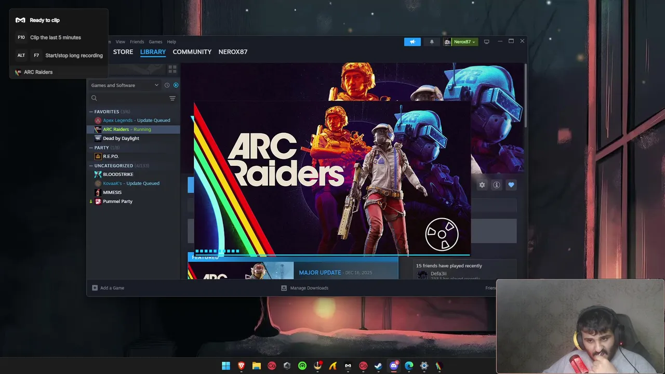Click the R.E.P.O. game icon
The height and width of the screenshot is (374, 665).
(x=98, y=156)
